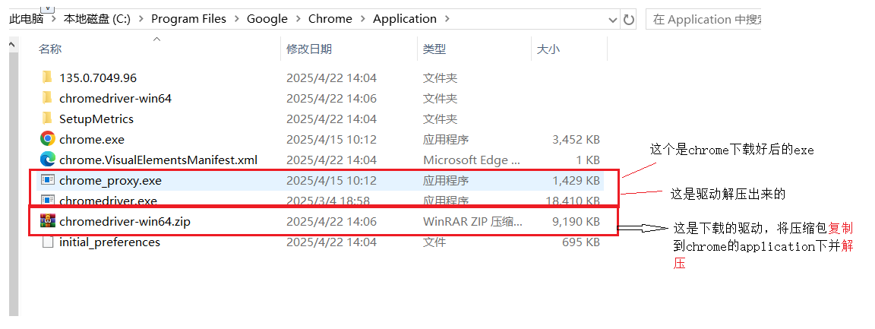The height and width of the screenshot is (329, 875).
Task: Click the size value 695 KB
Action: click(582, 242)
